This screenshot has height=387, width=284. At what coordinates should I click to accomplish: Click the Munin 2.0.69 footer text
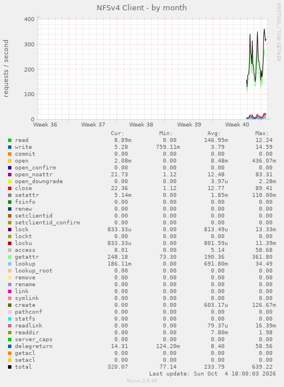coord(142,381)
